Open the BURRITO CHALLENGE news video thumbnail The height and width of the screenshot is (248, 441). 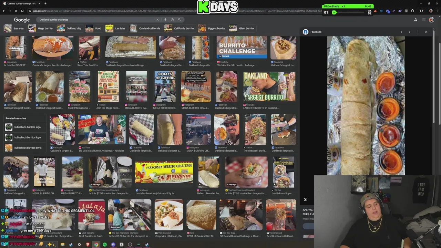(242, 47)
